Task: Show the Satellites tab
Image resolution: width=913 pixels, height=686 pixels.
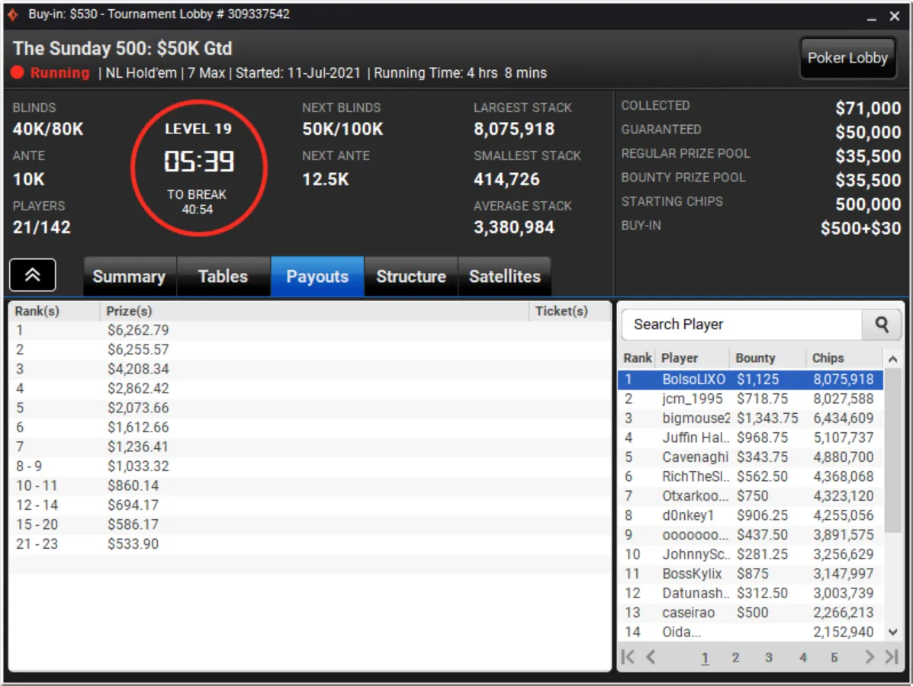Action: [x=505, y=277]
